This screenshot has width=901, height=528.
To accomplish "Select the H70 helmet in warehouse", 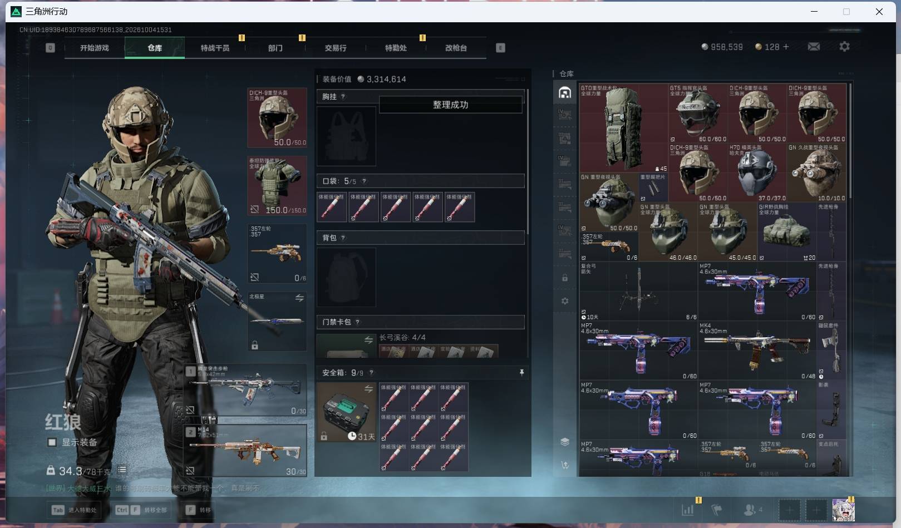I will point(757,172).
